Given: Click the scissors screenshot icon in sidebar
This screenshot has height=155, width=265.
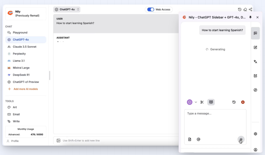Looking at the screenshot, I should (x=202, y=102).
